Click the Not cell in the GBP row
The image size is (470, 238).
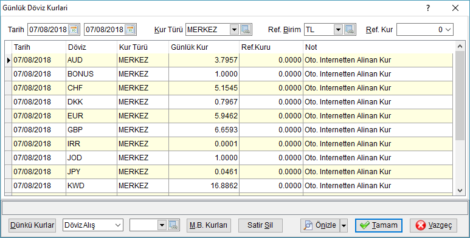tap(378, 130)
